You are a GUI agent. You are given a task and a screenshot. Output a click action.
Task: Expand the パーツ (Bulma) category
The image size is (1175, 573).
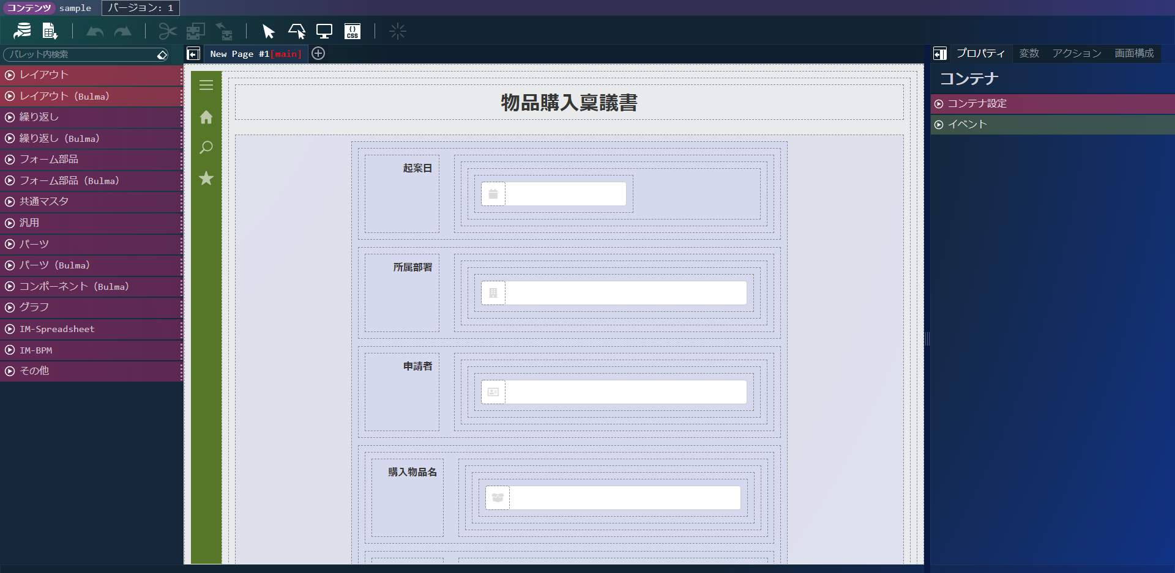(x=91, y=265)
